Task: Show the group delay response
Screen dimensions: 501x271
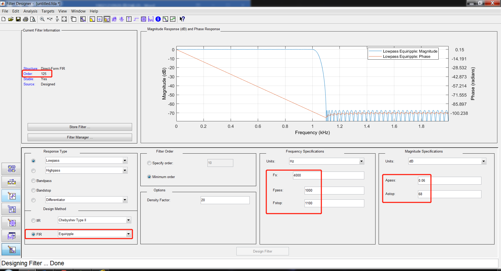Action: pyautogui.click(x=114, y=19)
